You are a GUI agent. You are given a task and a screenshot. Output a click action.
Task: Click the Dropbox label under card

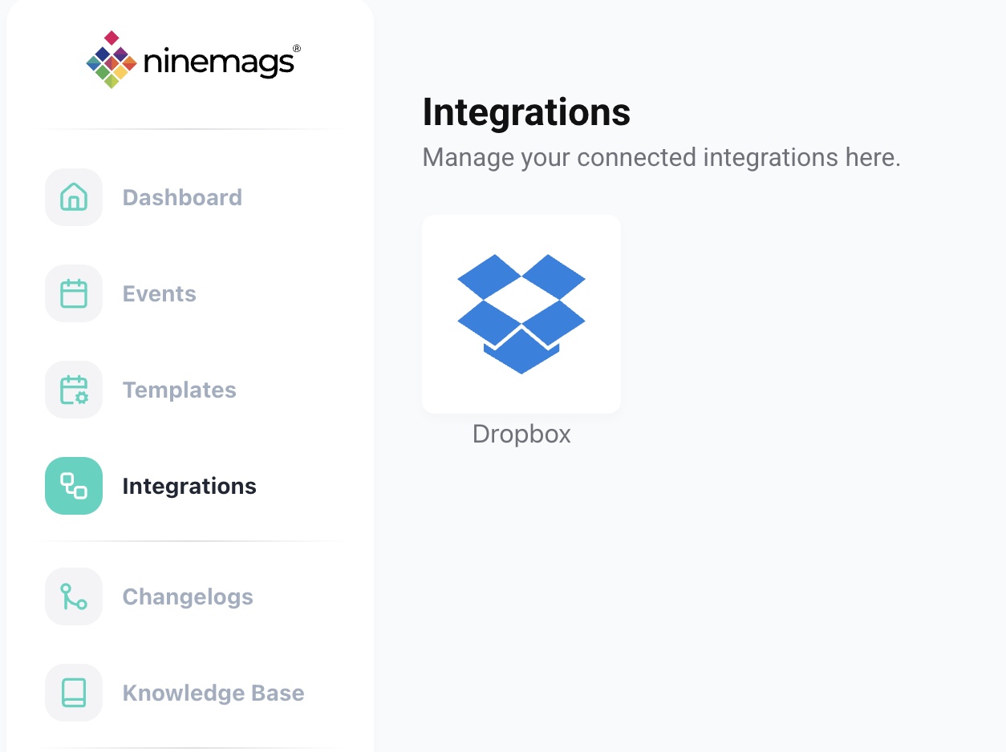tap(521, 434)
